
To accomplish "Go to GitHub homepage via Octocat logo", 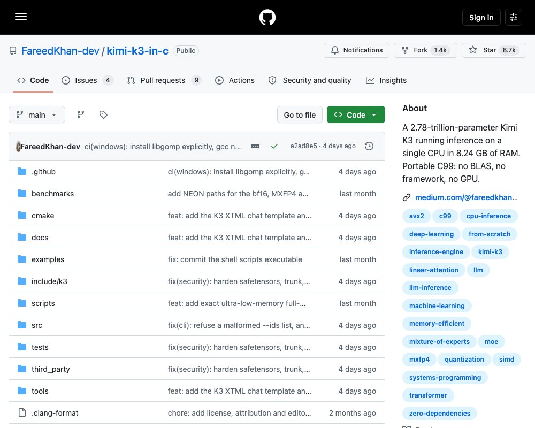I will 267,17.
